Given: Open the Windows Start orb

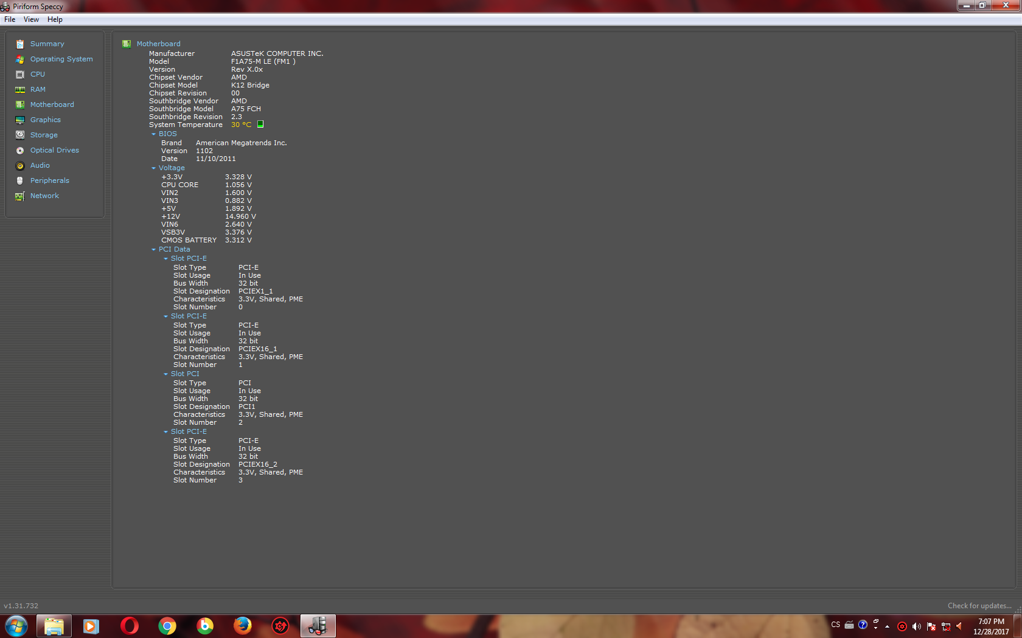Looking at the screenshot, I should point(16,626).
